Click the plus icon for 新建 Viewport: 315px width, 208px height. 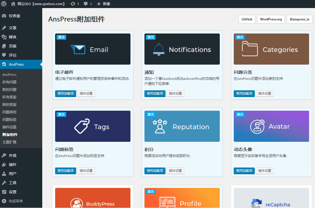[x=99, y=4]
